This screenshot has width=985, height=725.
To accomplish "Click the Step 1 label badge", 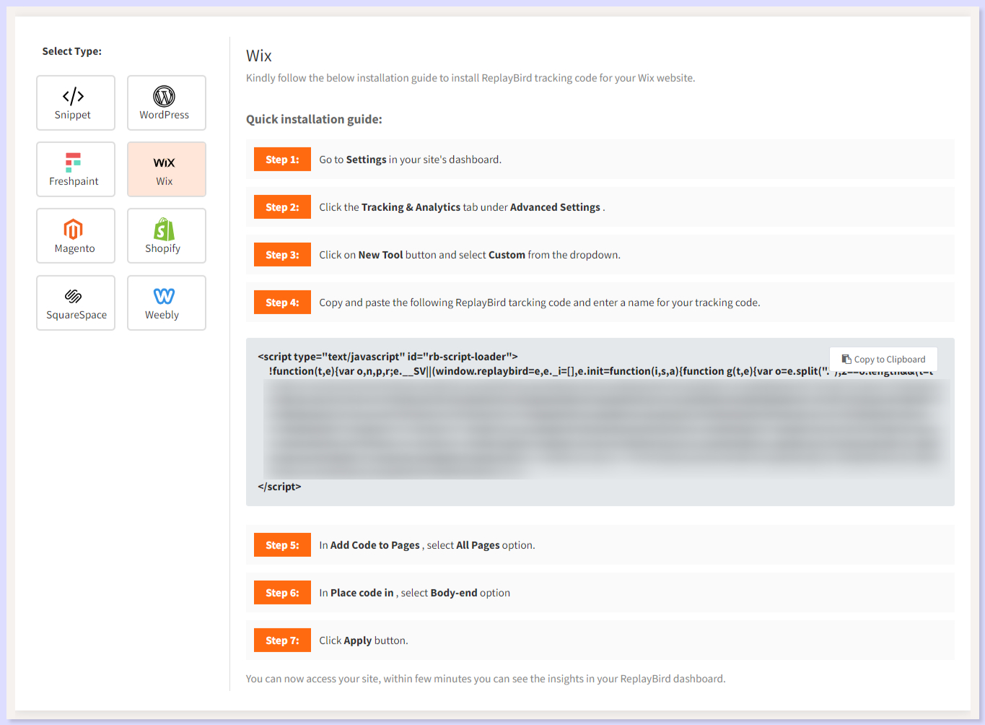I will [282, 159].
